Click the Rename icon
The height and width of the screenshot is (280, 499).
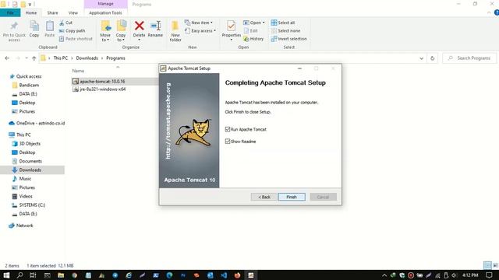click(155, 26)
